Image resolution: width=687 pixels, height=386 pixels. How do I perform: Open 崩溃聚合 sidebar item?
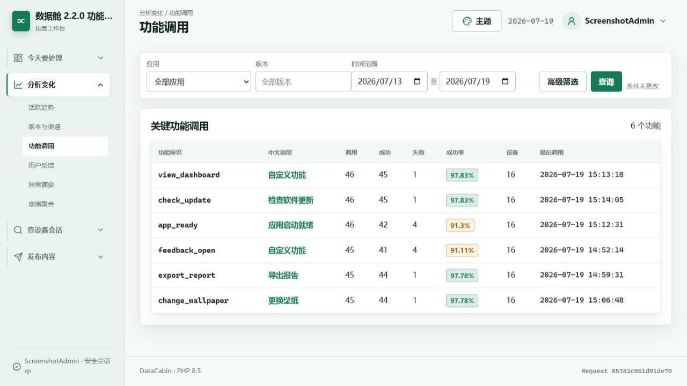tap(65, 204)
